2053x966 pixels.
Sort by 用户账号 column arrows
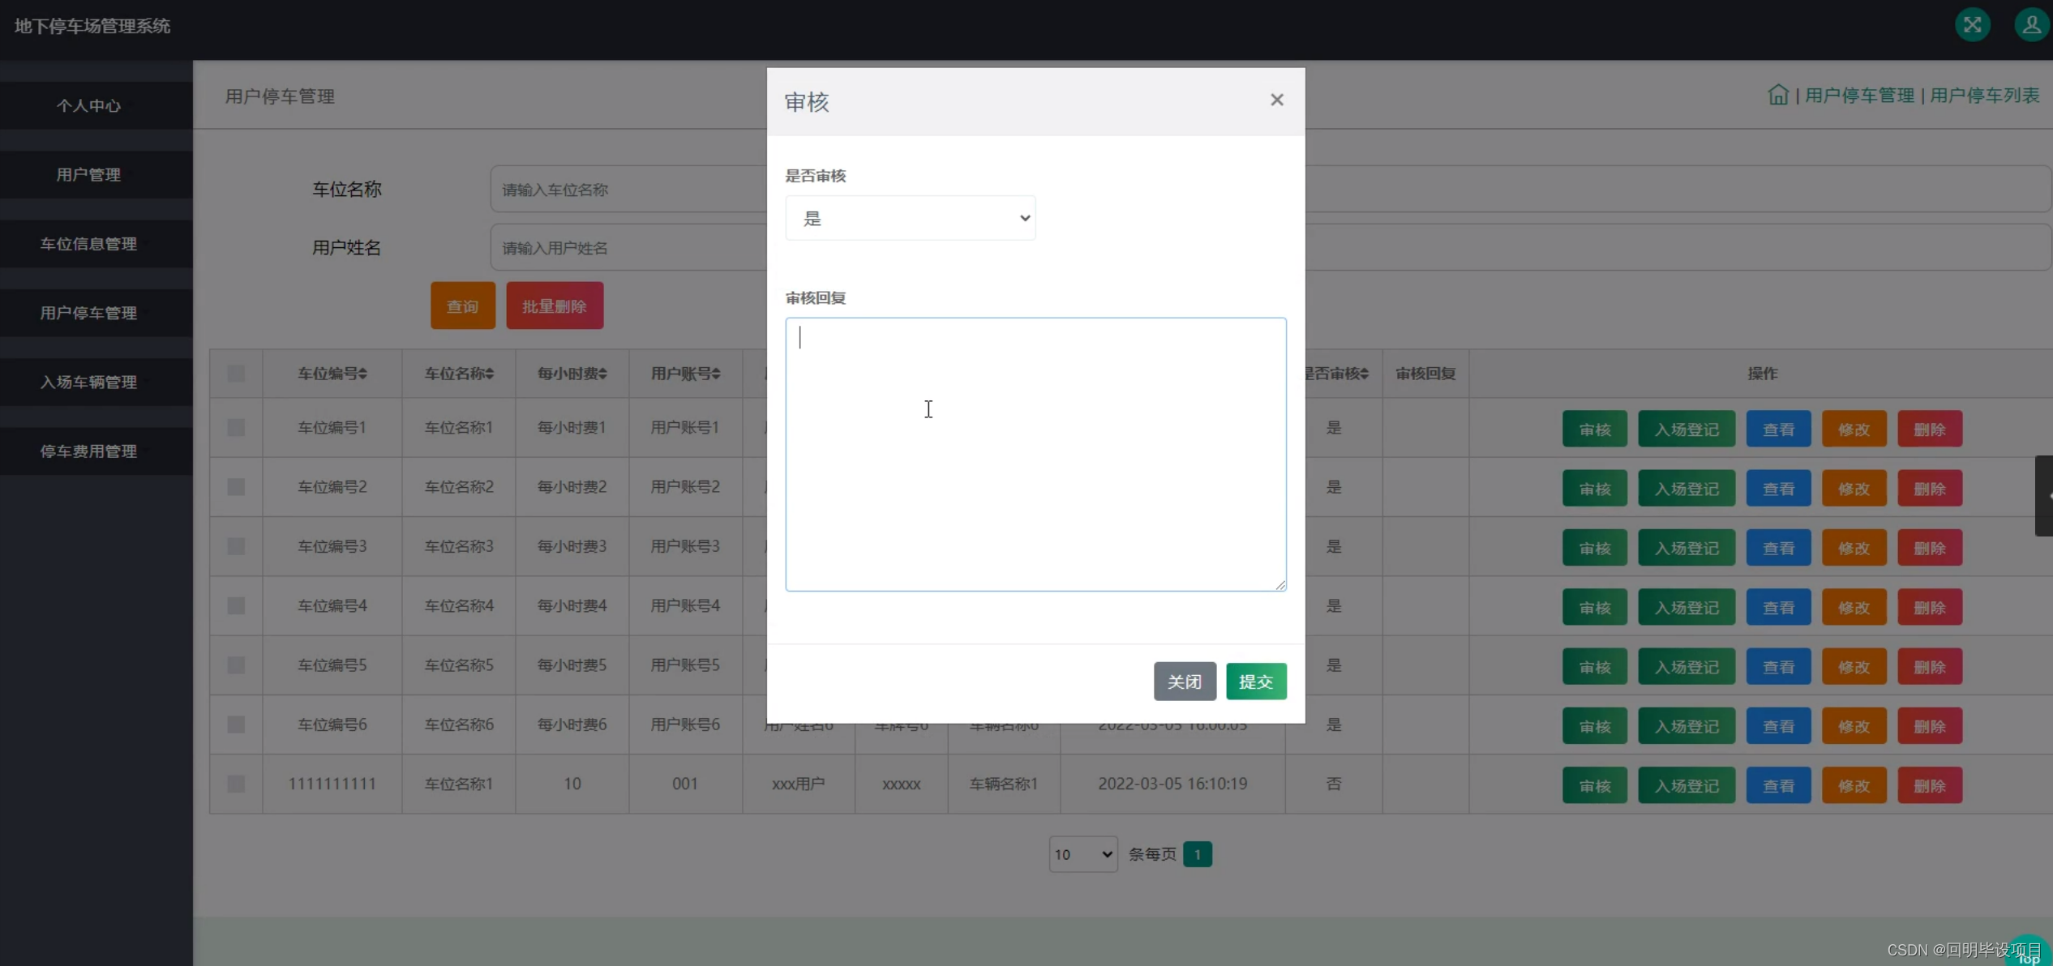click(x=716, y=374)
